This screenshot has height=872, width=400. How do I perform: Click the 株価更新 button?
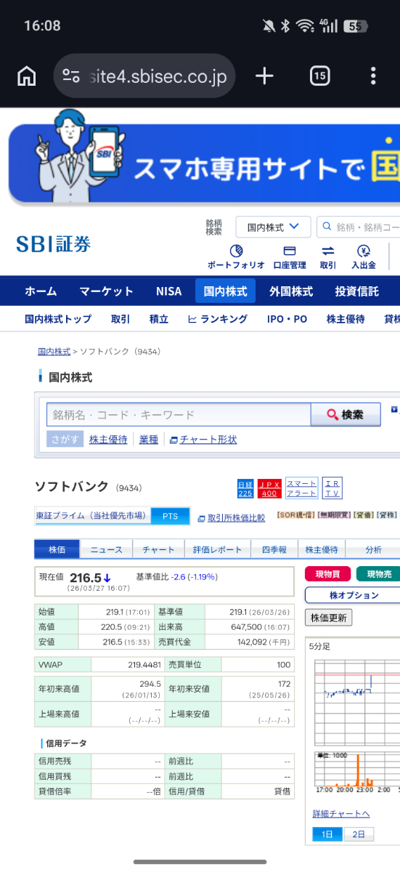(x=329, y=618)
